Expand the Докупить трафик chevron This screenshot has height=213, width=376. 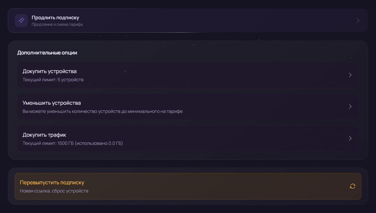click(x=350, y=138)
